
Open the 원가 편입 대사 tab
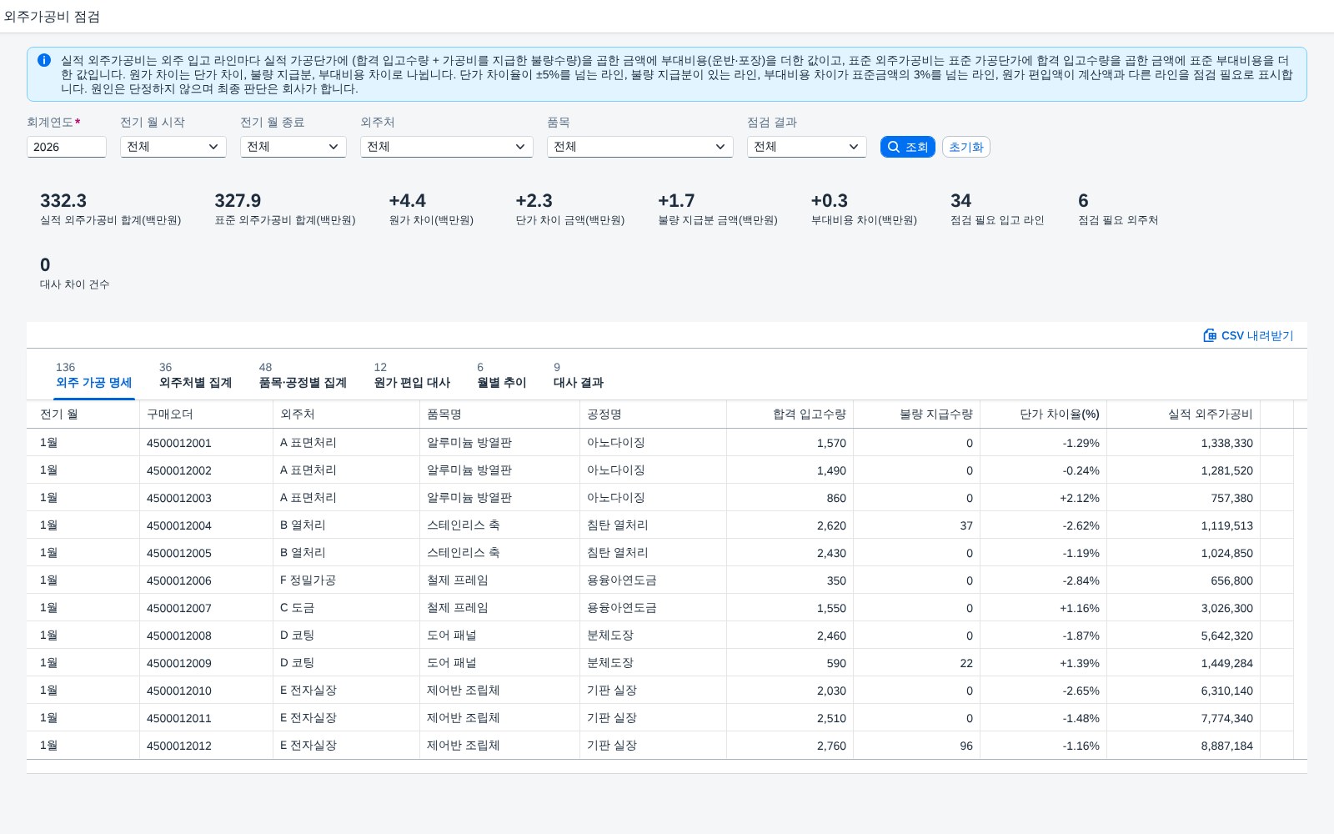(412, 375)
